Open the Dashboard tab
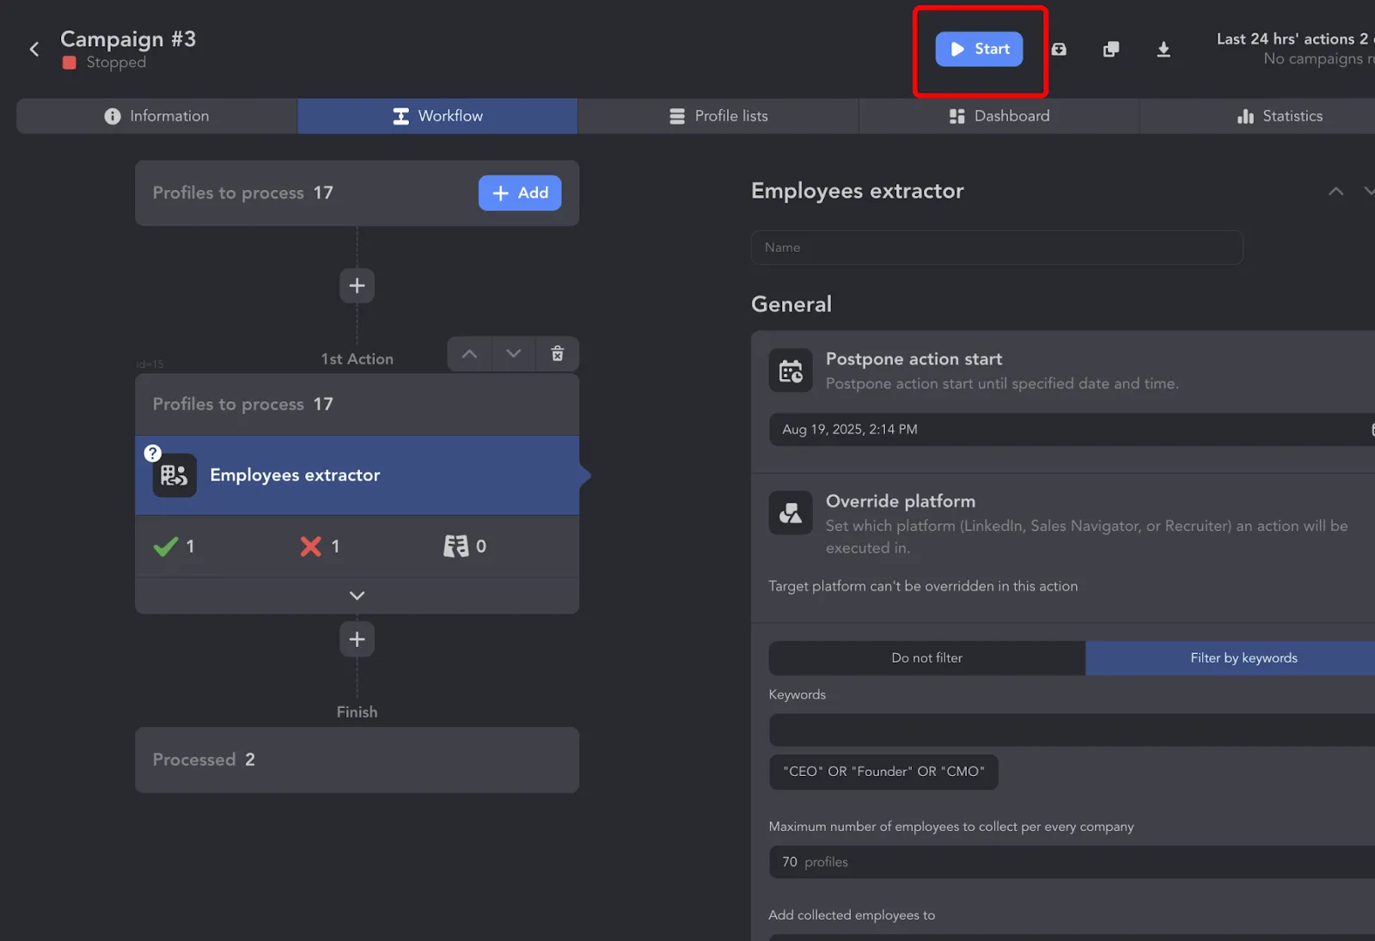The width and height of the screenshot is (1375, 941). (999, 116)
